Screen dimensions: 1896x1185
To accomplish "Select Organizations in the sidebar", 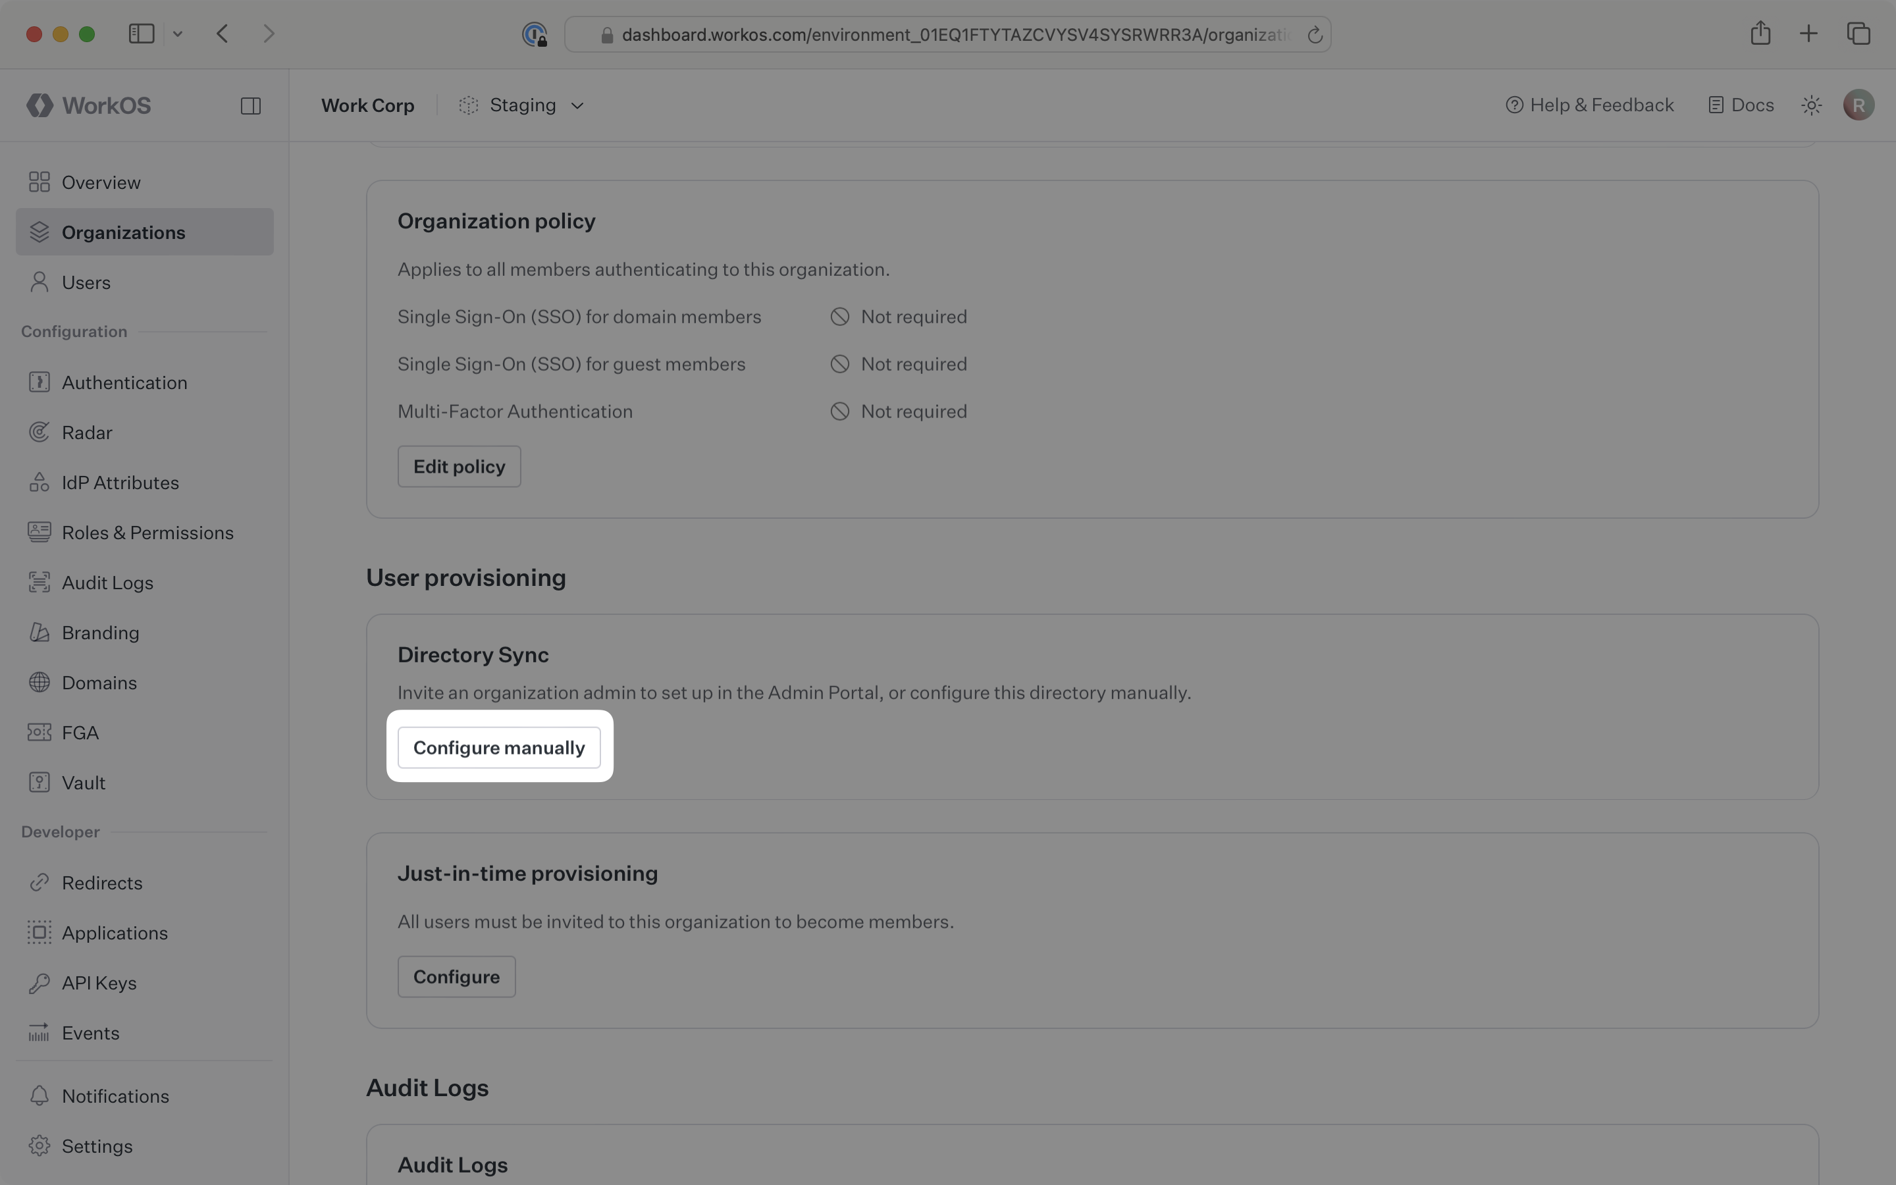I will click(x=123, y=233).
